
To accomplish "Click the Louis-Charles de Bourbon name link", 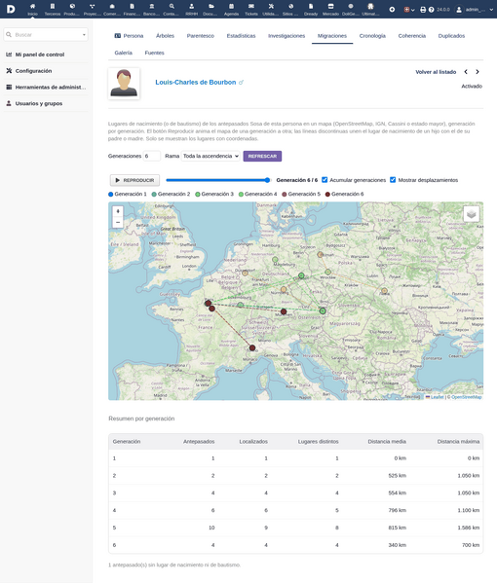I will click(x=196, y=82).
